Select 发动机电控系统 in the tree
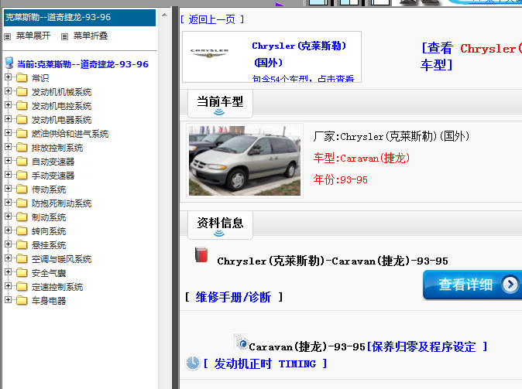The image size is (522, 389). 61,106
